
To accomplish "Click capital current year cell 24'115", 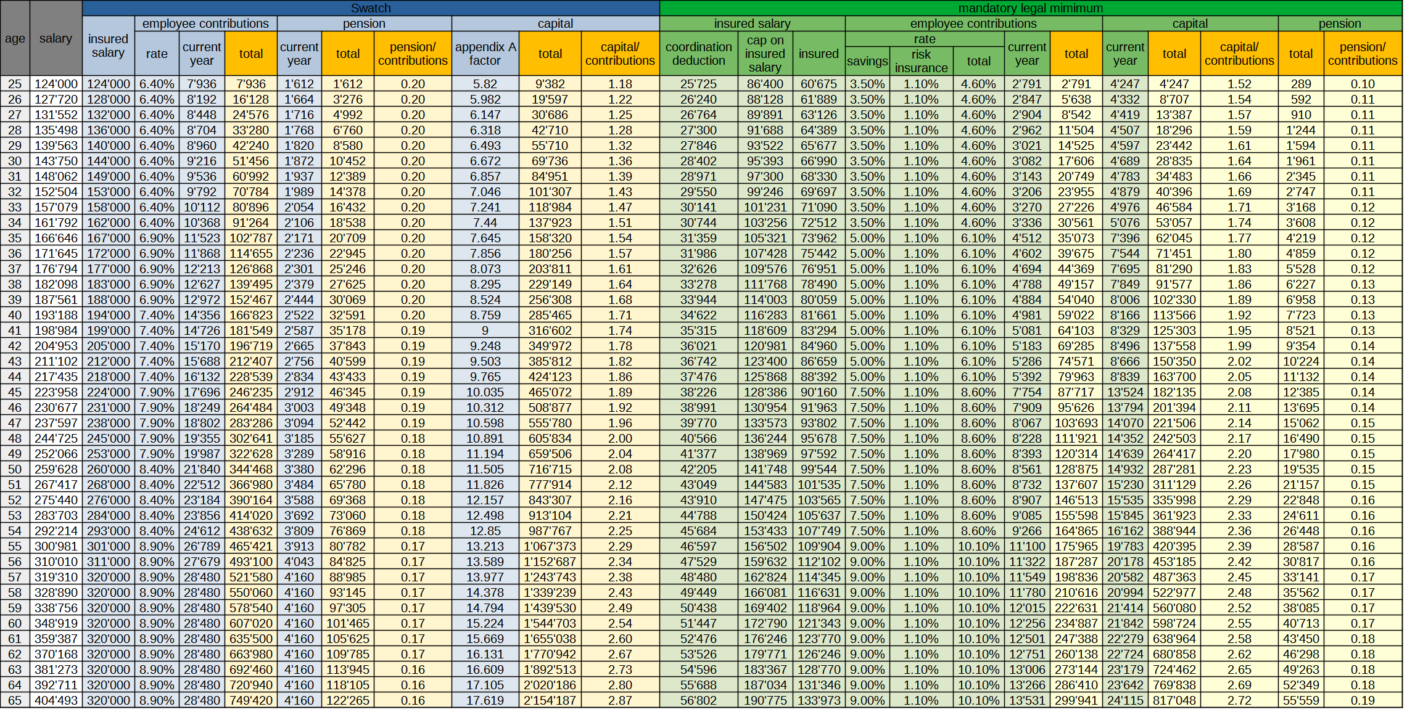I will point(1125,700).
